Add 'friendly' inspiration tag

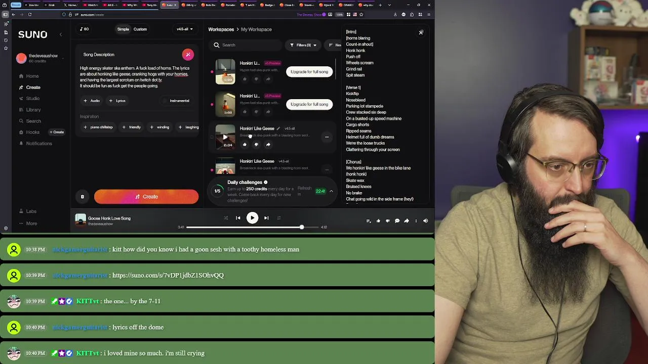point(132,127)
